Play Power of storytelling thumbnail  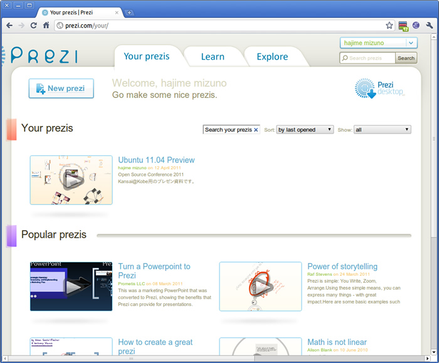pyautogui.click(x=260, y=287)
